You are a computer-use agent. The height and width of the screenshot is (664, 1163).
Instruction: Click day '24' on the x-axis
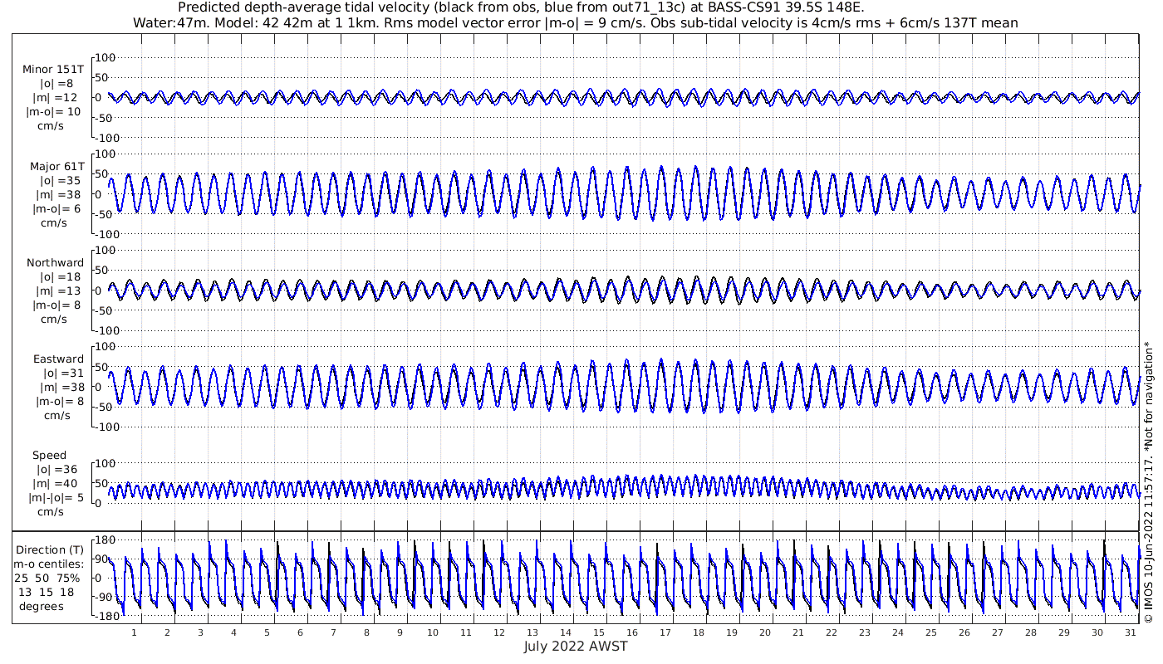click(897, 632)
